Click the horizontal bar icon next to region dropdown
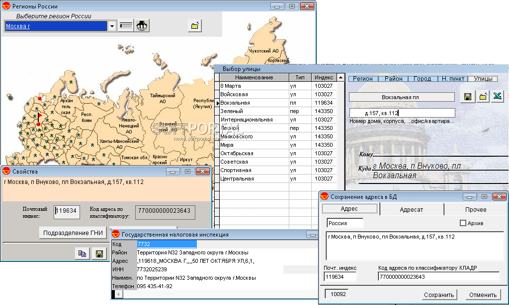The height and width of the screenshot is (305, 509). coord(126,26)
